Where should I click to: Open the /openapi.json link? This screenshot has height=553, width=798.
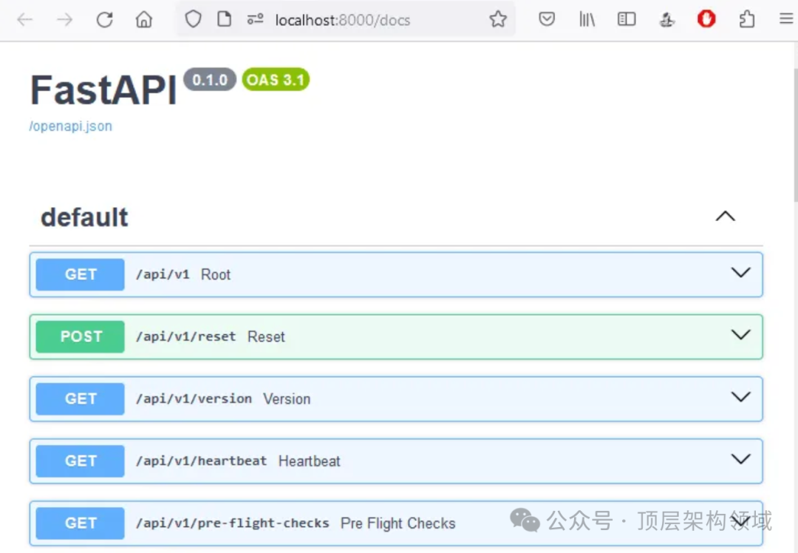tap(70, 126)
